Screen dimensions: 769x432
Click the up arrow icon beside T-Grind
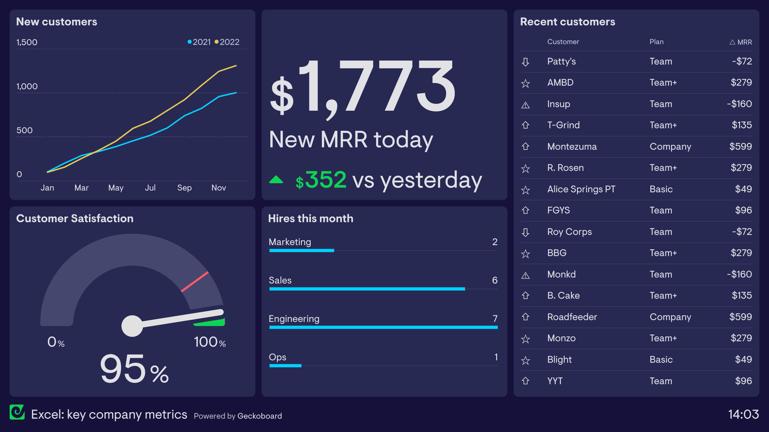click(x=525, y=125)
